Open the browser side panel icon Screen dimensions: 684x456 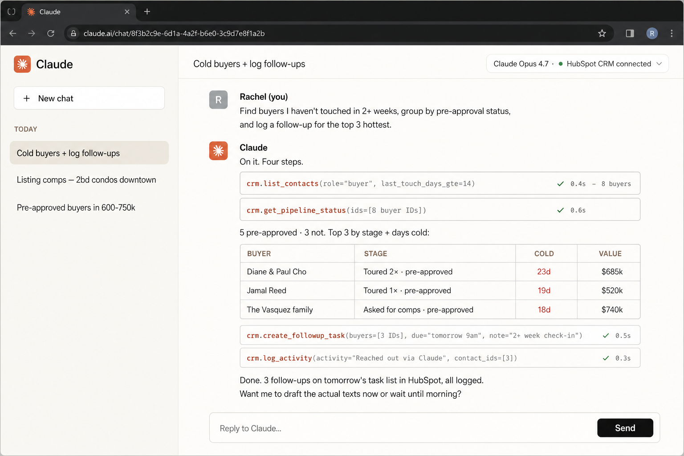[x=630, y=33]
